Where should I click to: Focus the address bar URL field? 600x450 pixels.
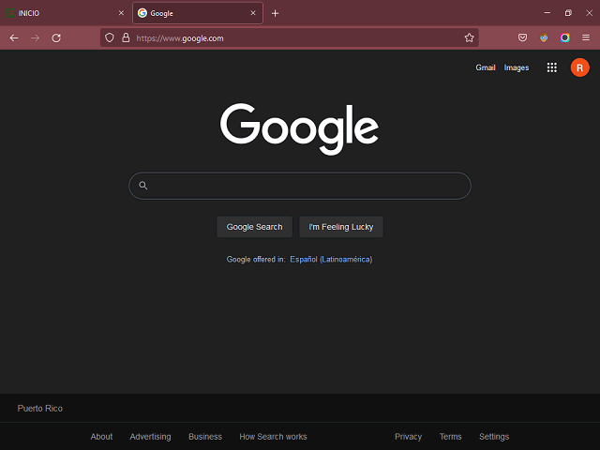click(x=290, y=37)
